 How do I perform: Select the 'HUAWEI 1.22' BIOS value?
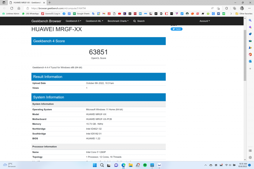point(93,139)
